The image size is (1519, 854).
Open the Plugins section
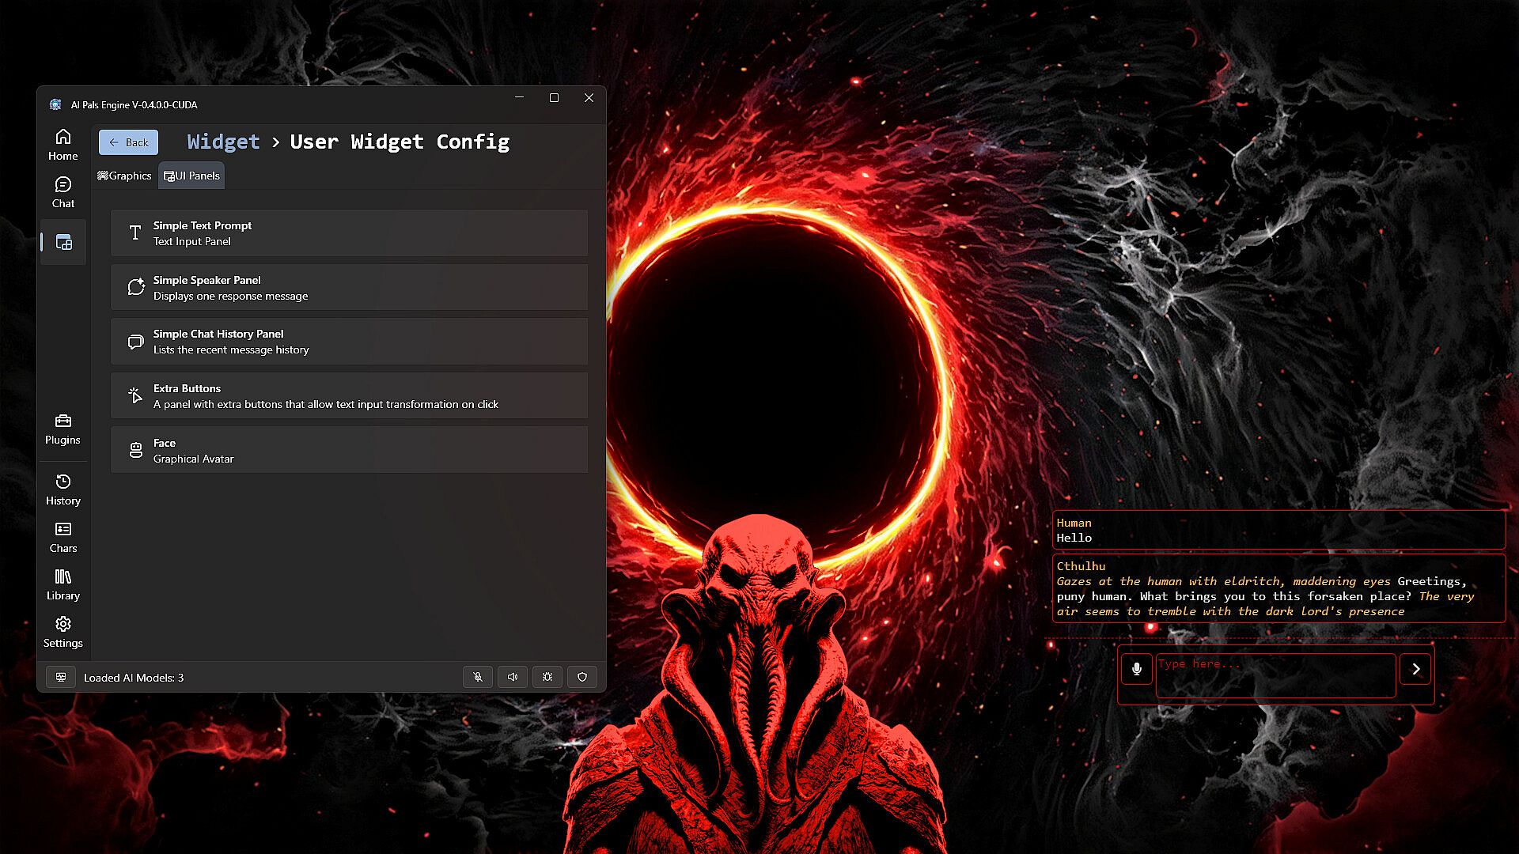tap(63, 429)
